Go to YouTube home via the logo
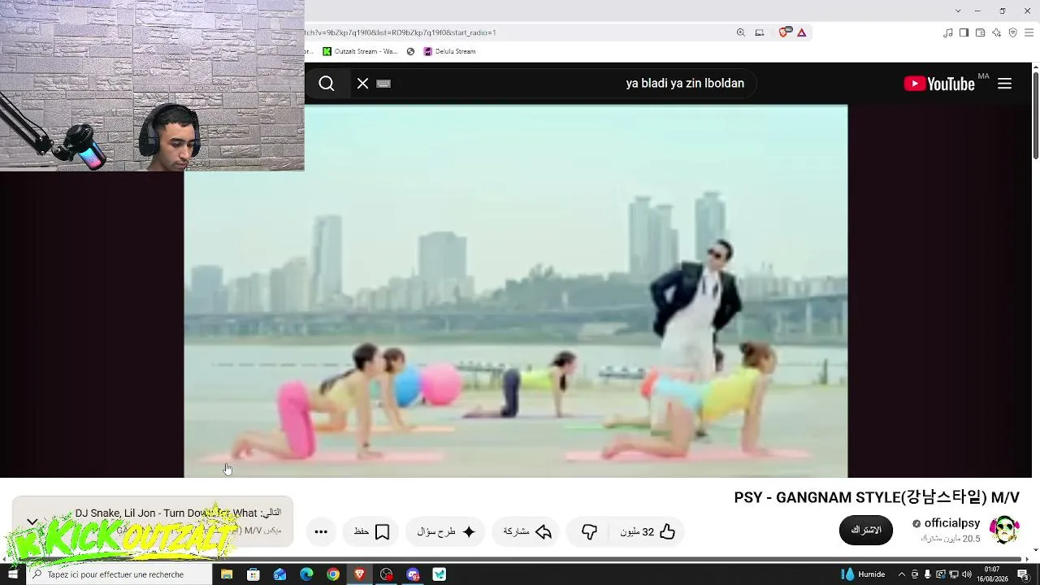 point(939,84)
